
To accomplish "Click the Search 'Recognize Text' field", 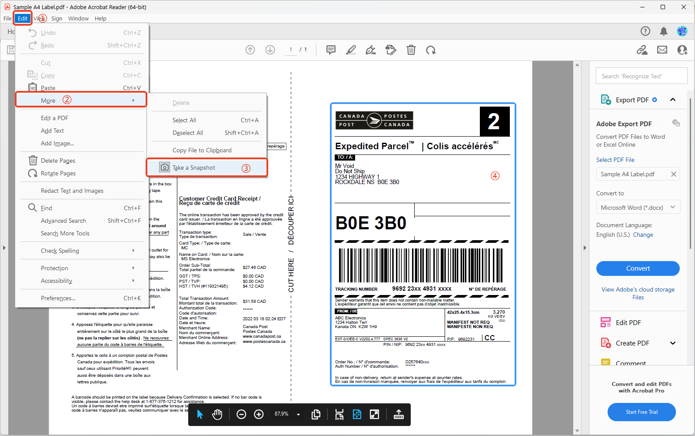I will 642,76.
